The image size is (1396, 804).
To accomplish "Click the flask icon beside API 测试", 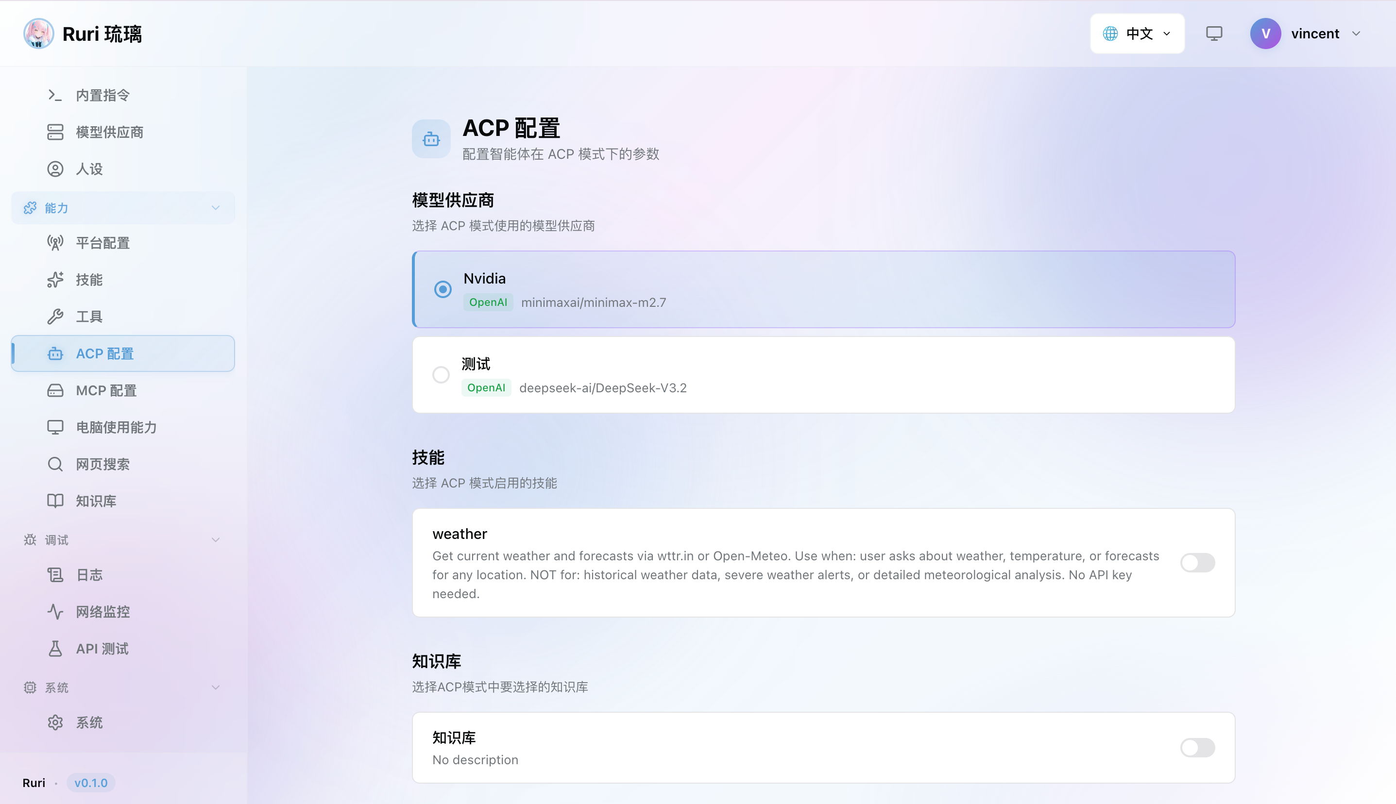I will tap(55, 648).
